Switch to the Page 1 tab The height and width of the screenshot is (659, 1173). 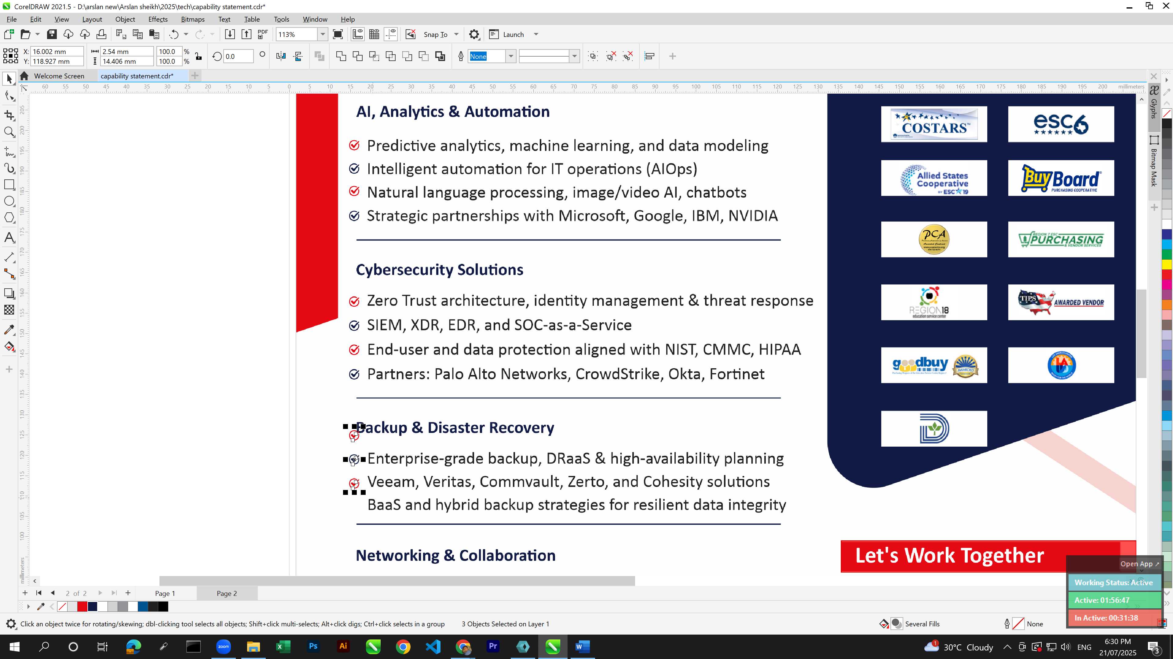coord(165,593)
